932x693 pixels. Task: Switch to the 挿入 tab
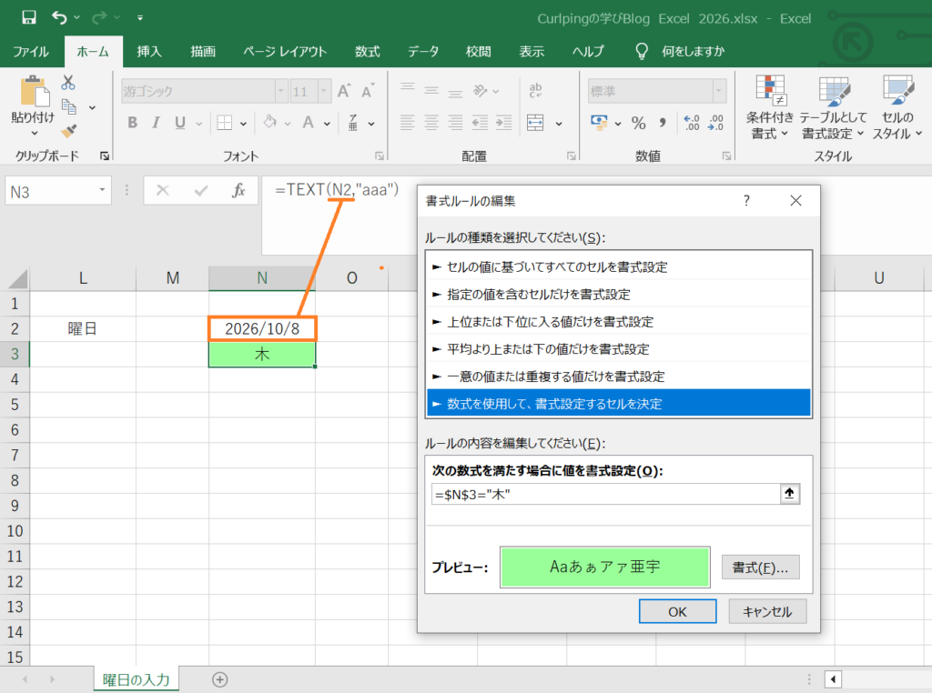coord(149,52)
